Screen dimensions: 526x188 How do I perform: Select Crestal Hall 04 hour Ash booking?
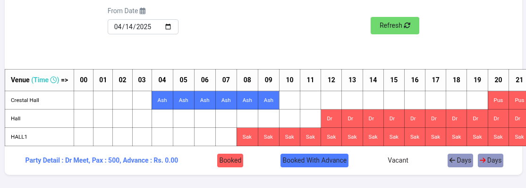click(162, 101)
